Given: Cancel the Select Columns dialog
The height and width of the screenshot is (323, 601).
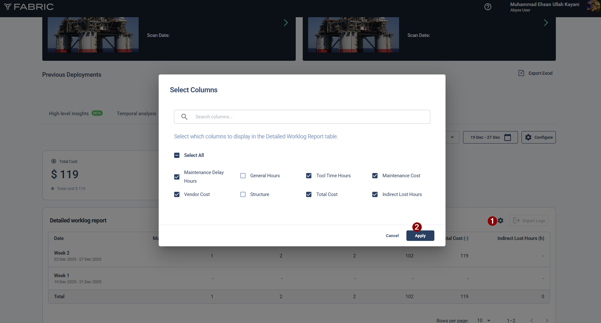Looking at the screenshot, I should click(392, 236).
